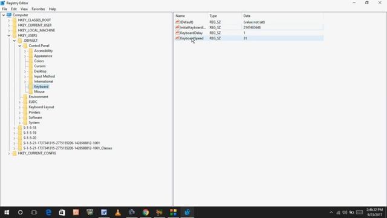Image resolution: width=387 pixels, height=218 pixels.
Task: Open the Microsoft Store taskbar icon
Action: pyautogui.click(x=62, y=213)
